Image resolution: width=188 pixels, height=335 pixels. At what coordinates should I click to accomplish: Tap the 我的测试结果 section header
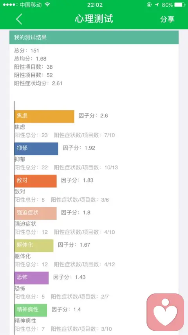[x=94, y=37]
